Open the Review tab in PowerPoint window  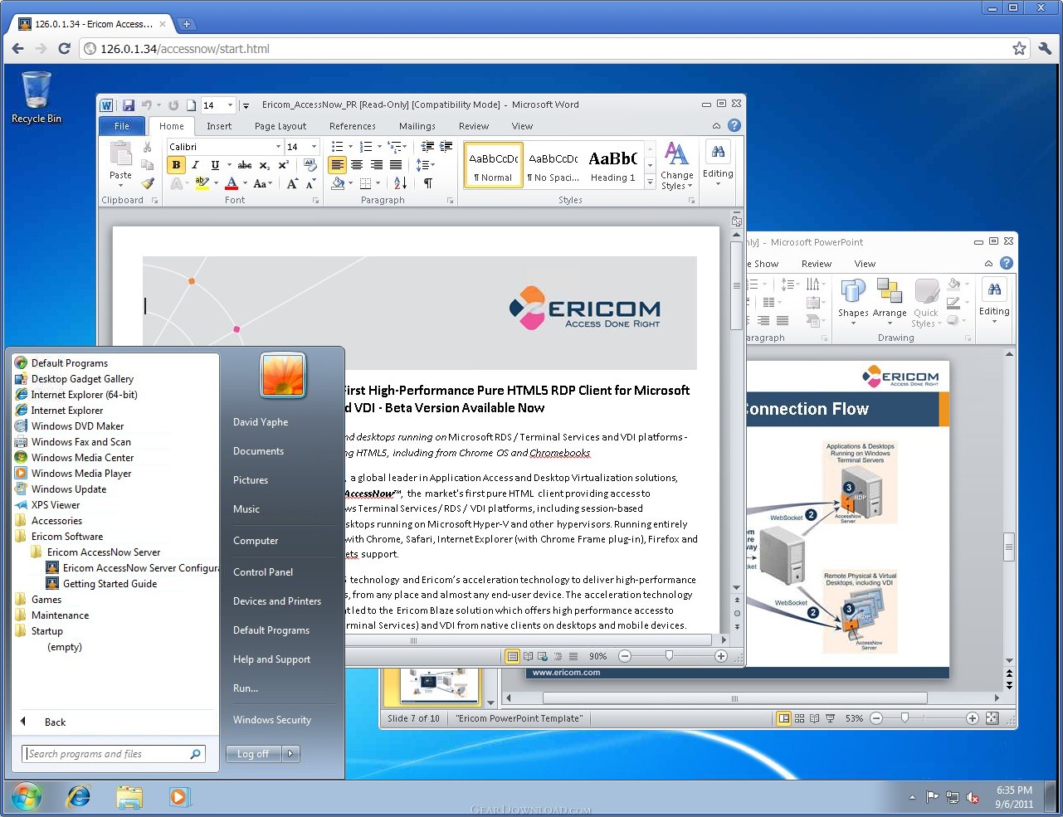point(817,264)
